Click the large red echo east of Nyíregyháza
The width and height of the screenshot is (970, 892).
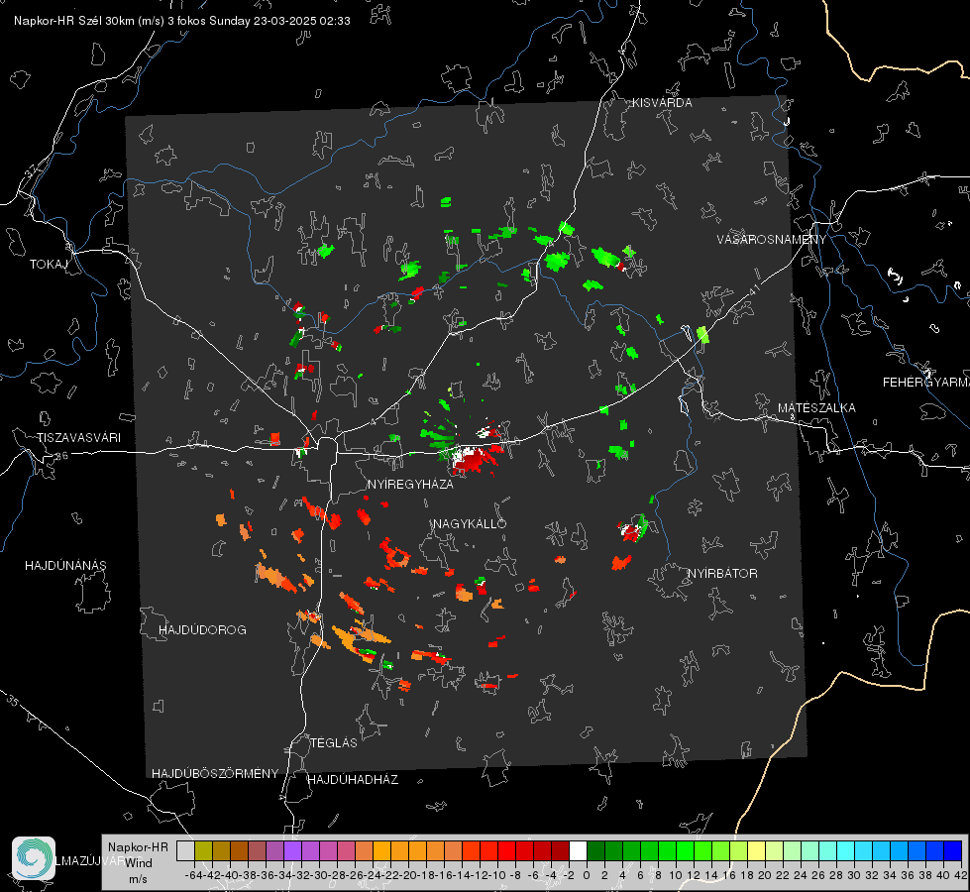point(474,459)
